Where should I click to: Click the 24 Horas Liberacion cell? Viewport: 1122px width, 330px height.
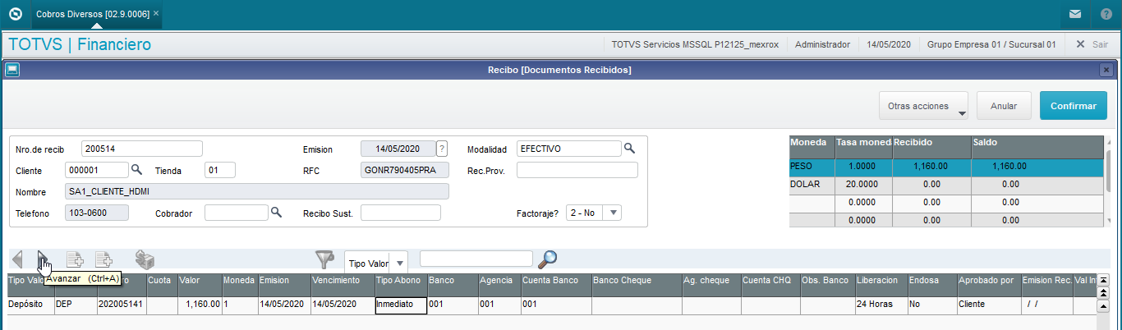click(x=881, y=304)
